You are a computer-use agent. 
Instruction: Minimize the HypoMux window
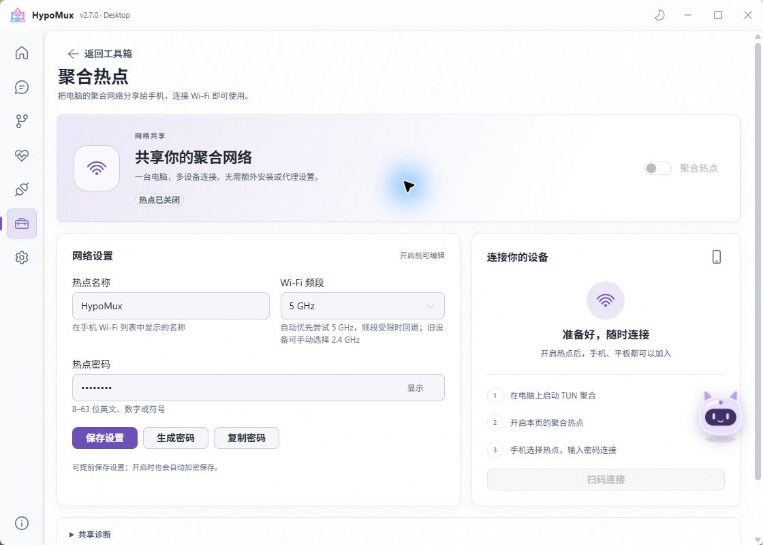tap(687, 15)
